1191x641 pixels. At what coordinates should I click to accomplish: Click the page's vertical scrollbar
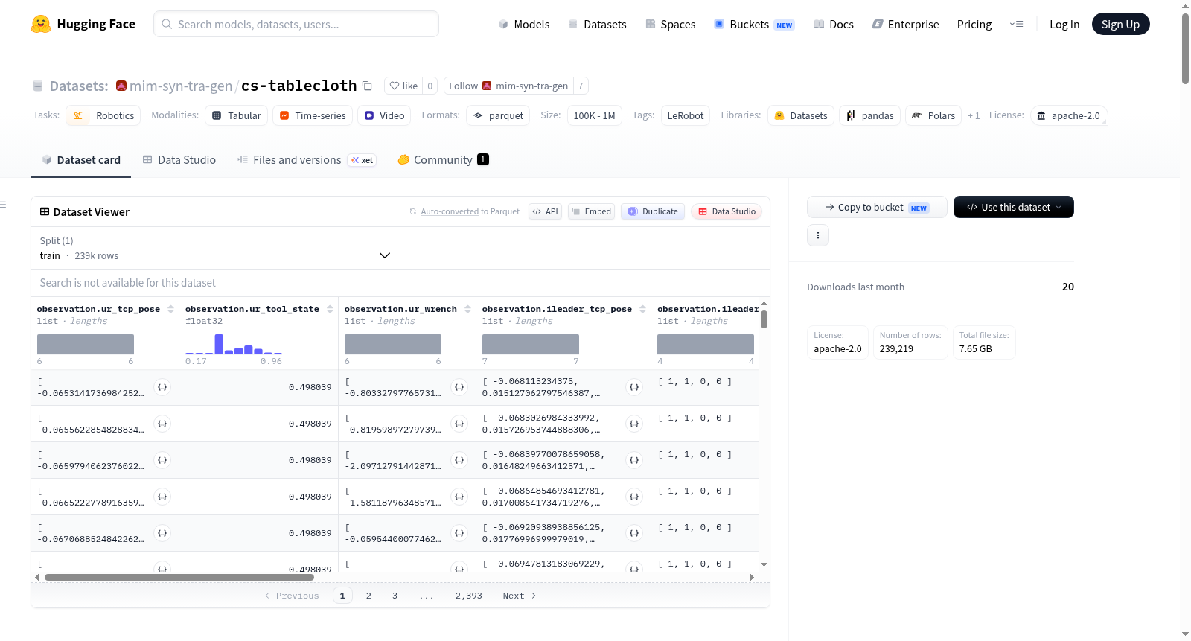[1185, 48]
